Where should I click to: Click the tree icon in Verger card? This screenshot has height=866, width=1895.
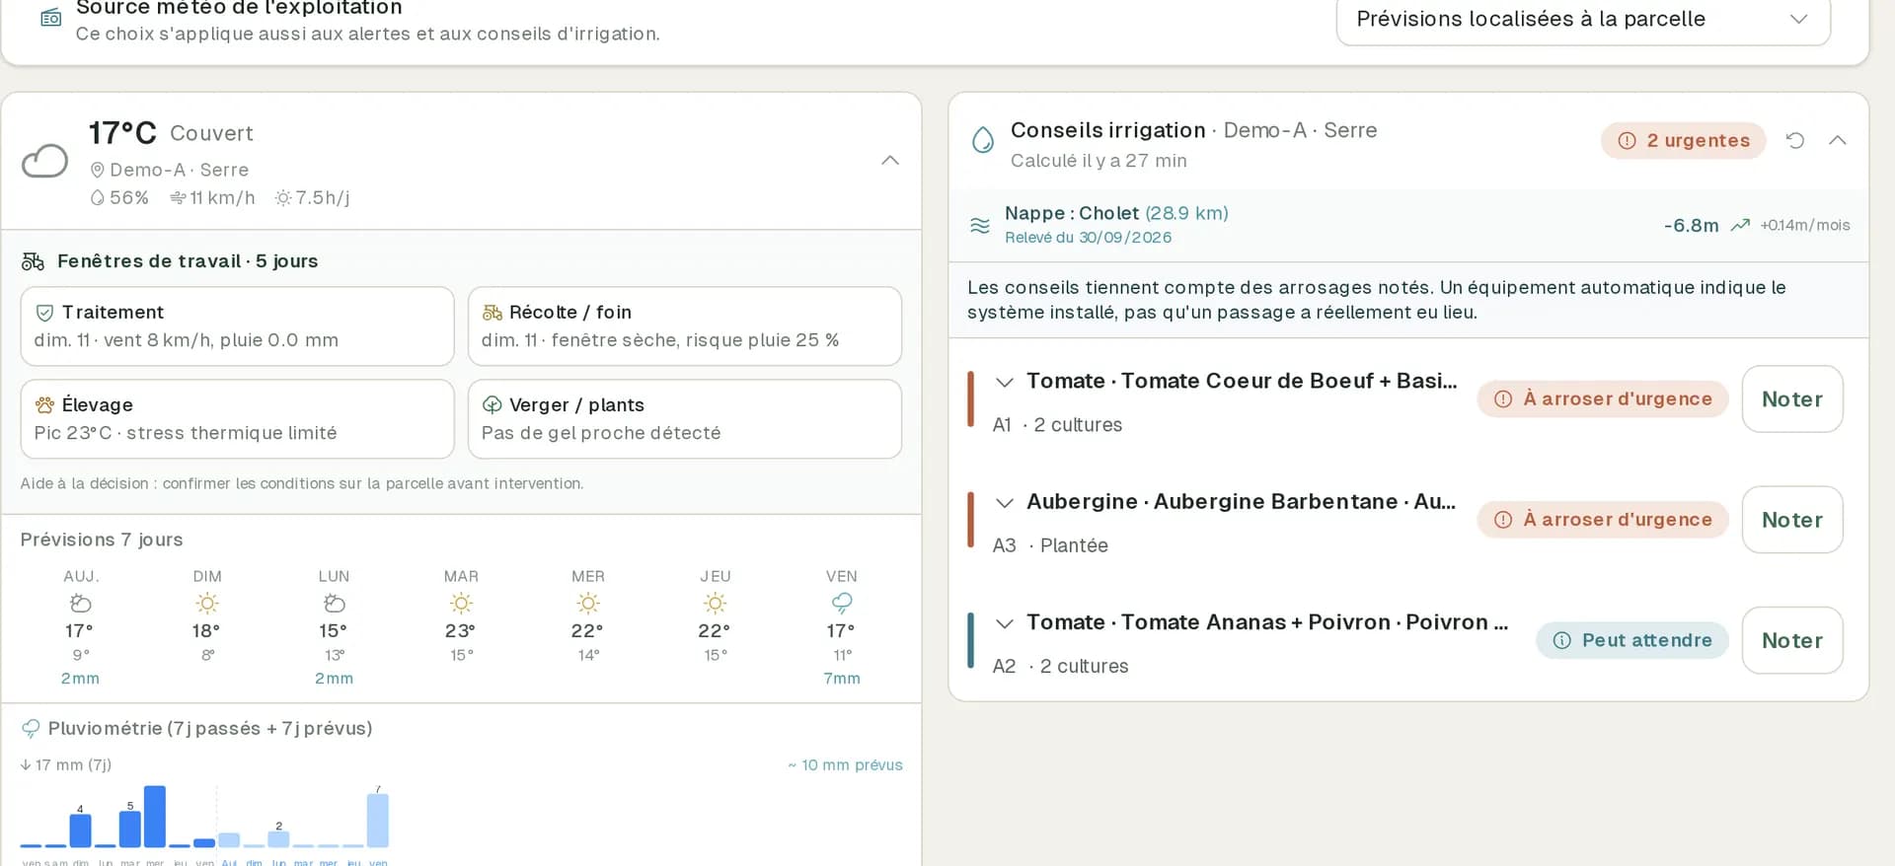point(492,405)
